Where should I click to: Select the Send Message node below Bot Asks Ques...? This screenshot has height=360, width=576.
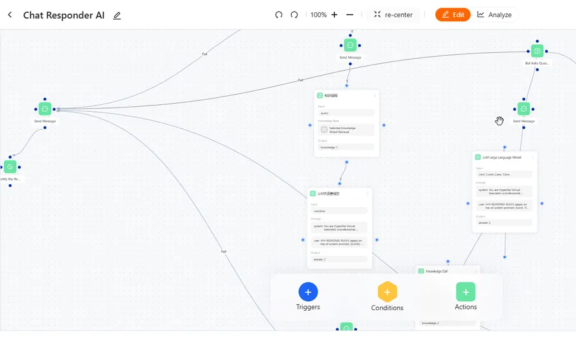[x=524, y=109]
